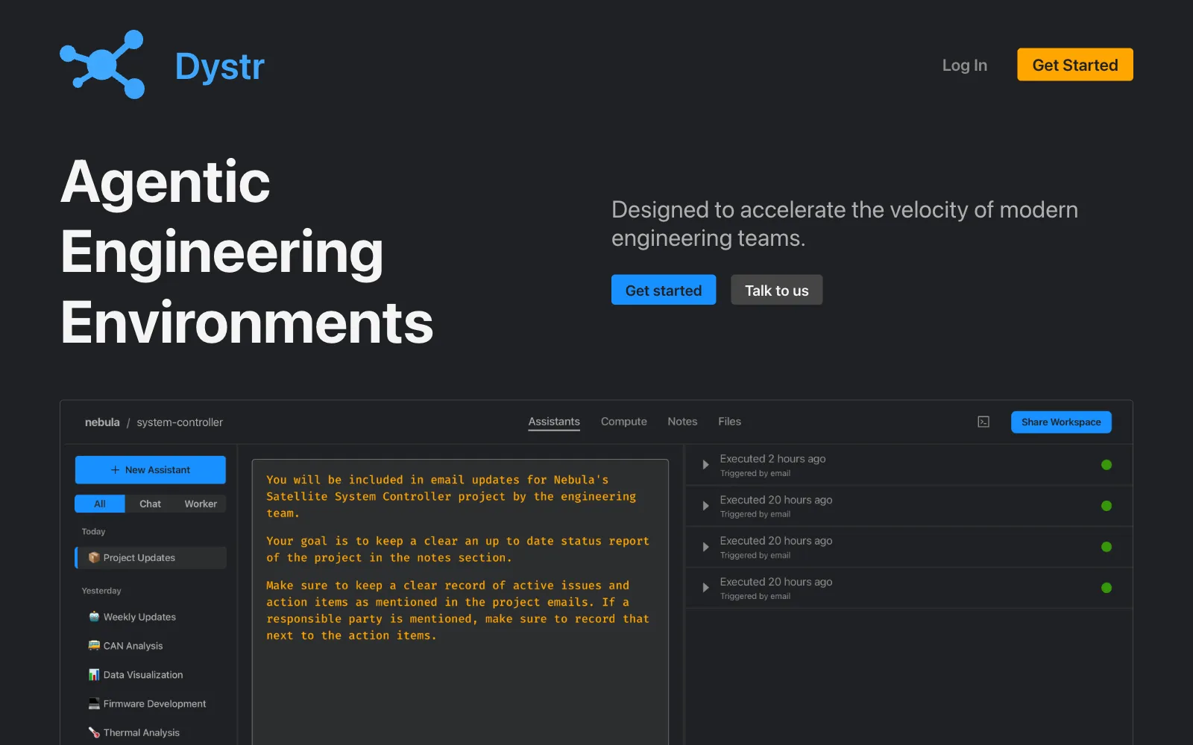Click the green status dot of the third run

(1107, 547)
